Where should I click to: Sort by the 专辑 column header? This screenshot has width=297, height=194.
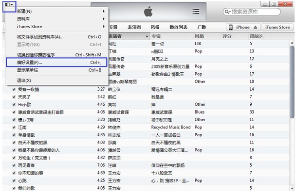tap(171, 36)
